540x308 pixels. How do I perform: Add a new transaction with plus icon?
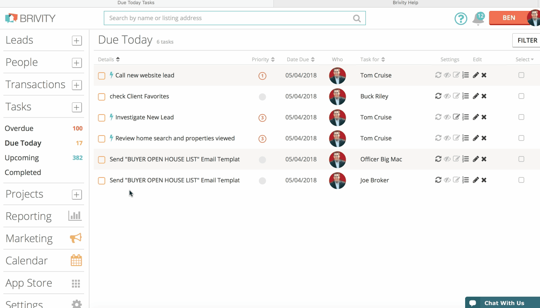click(77, 85)
